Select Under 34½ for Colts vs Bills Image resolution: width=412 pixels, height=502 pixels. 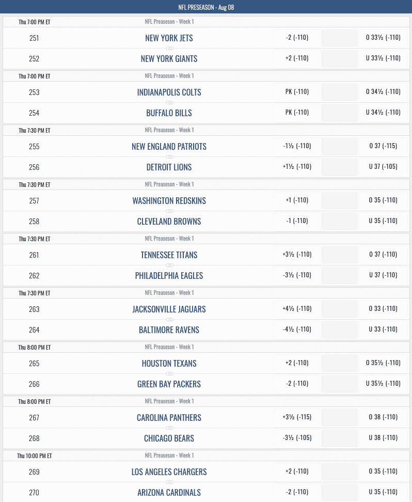[x=383, y=113]
